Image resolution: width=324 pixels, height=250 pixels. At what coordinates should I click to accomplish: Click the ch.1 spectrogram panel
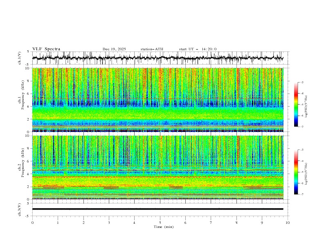click(x=158, y=100)
